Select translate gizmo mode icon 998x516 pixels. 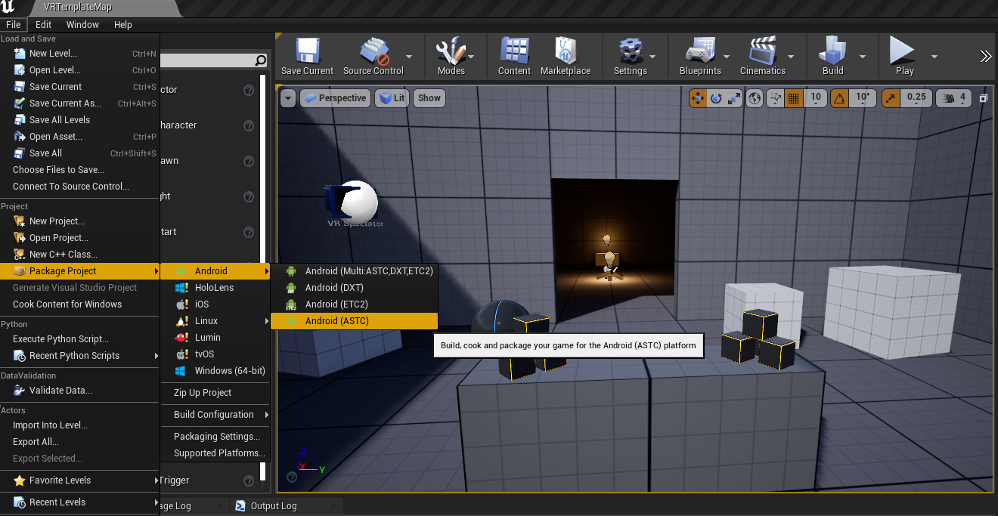point(698,98)
